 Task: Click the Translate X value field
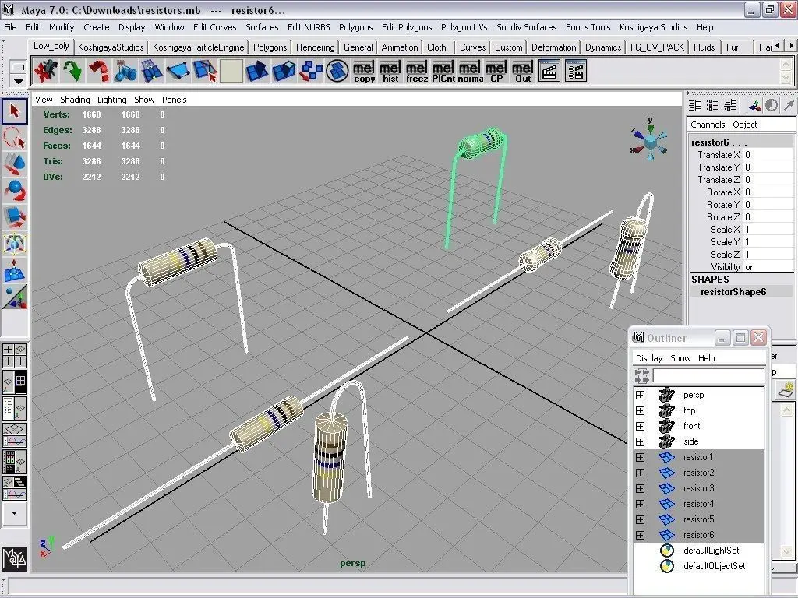(768, 155)
